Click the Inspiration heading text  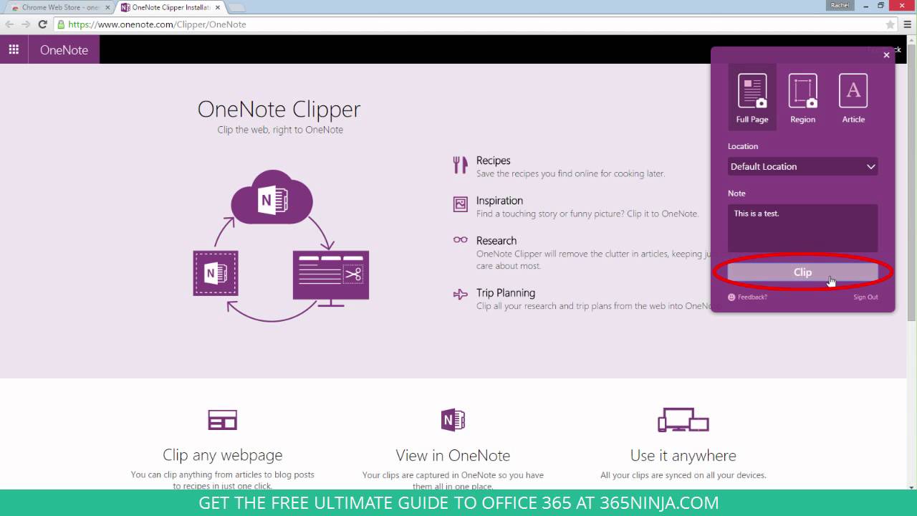(499, 201)
